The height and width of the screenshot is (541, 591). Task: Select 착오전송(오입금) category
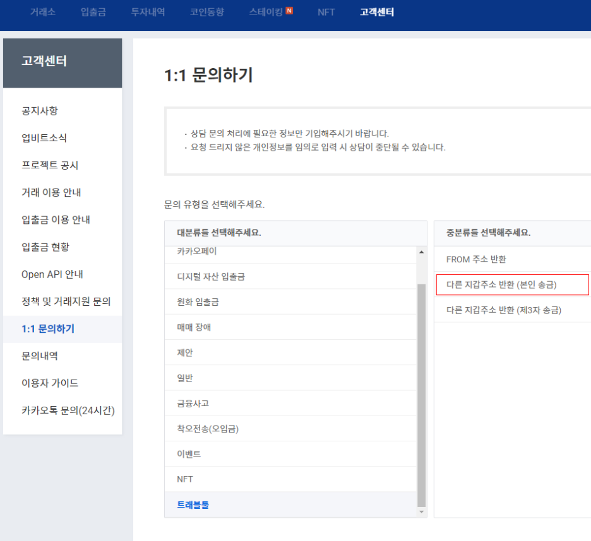(290, 428)
